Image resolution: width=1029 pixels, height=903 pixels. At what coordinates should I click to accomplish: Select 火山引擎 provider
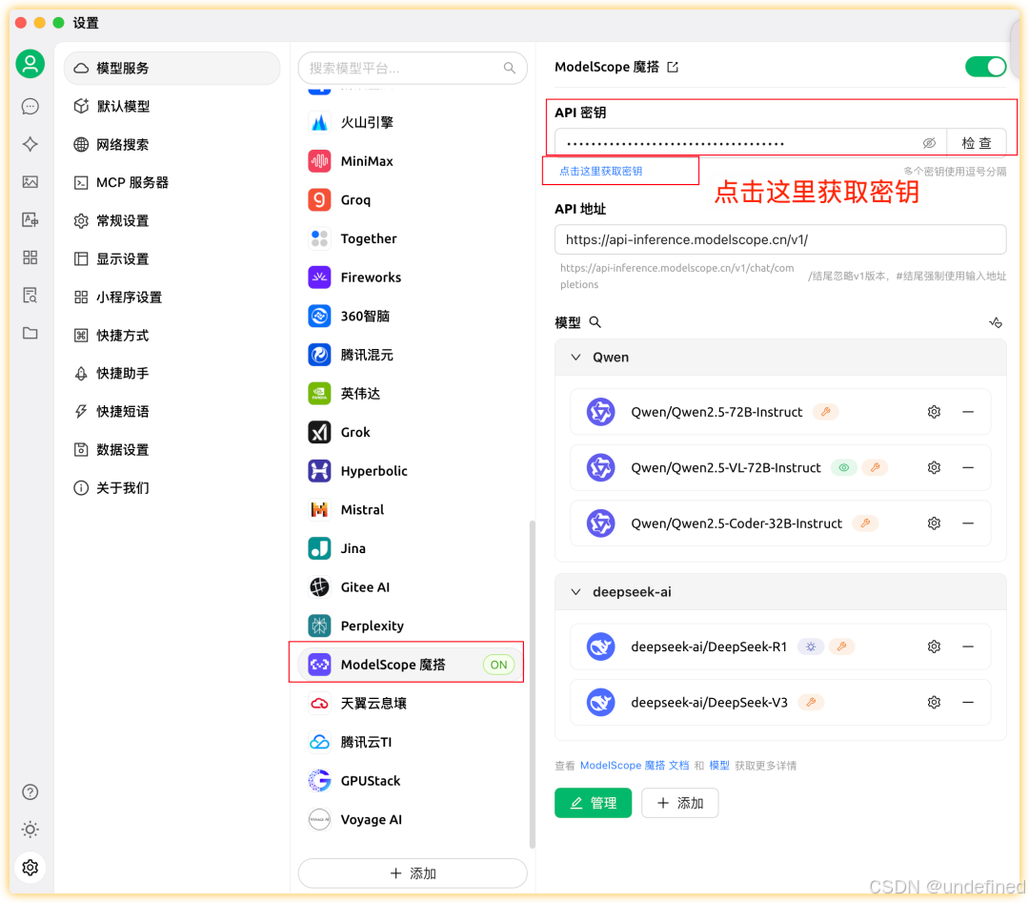(x=413, y=123)
